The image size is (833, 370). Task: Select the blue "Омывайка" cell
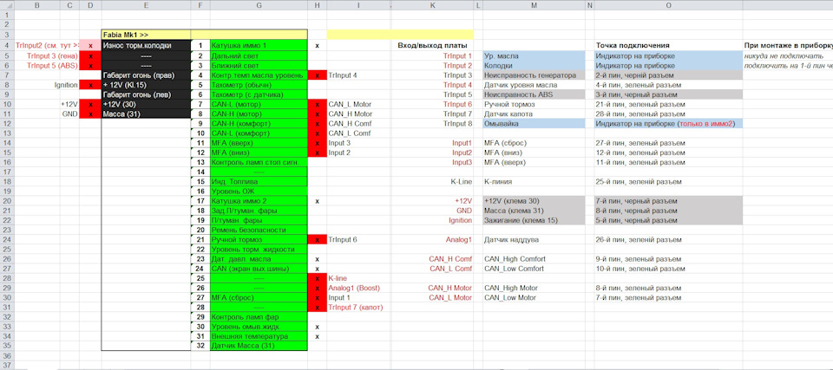point(534,123)
